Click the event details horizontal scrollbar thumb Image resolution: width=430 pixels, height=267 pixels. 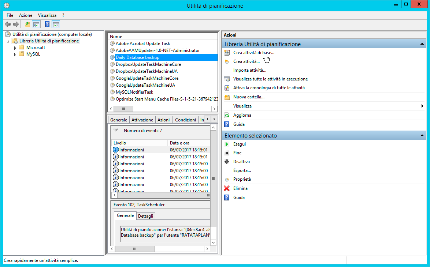(x=135, y=249)
